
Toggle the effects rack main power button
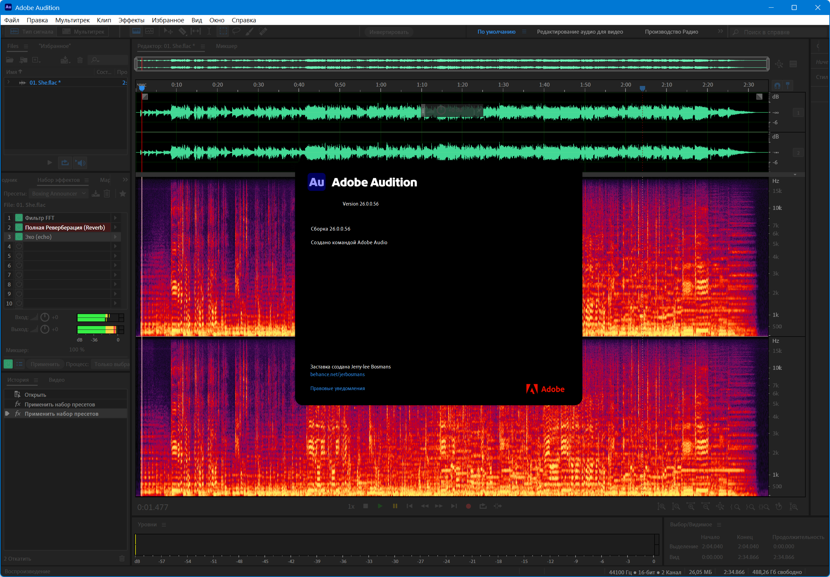point(8,364)
